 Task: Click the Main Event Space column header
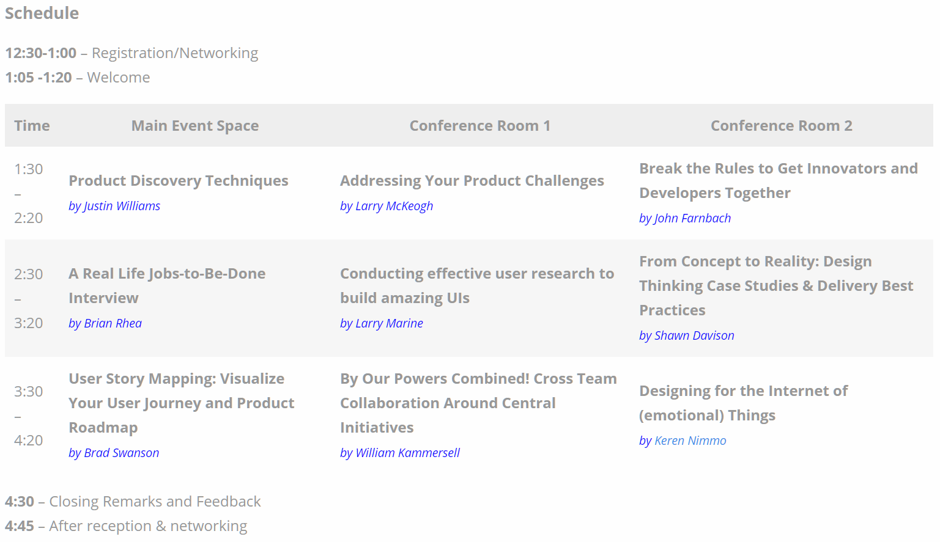194,126
